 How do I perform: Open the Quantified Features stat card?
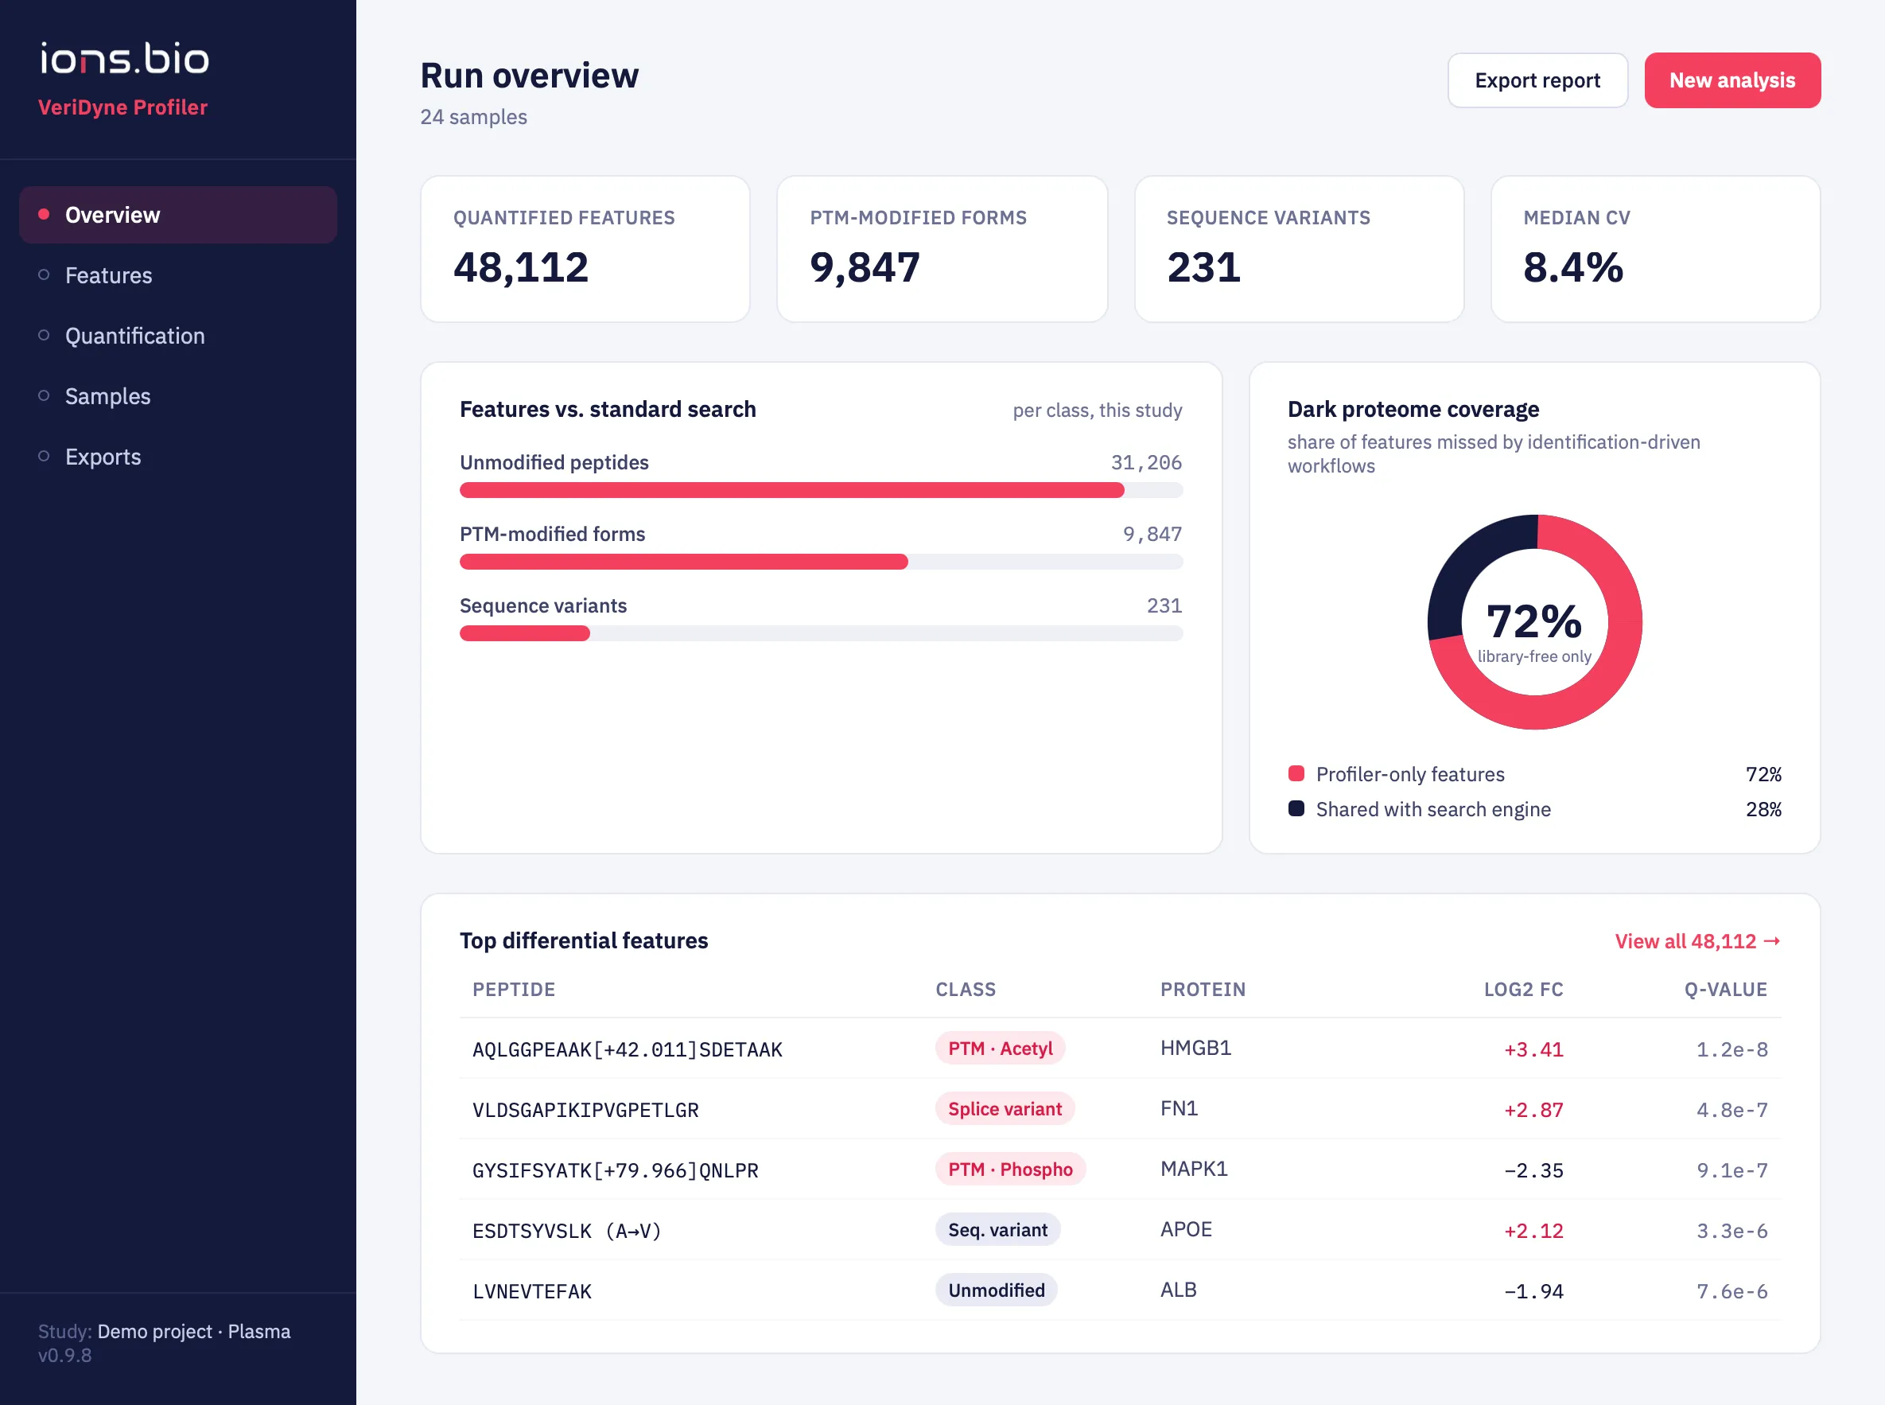585,249
